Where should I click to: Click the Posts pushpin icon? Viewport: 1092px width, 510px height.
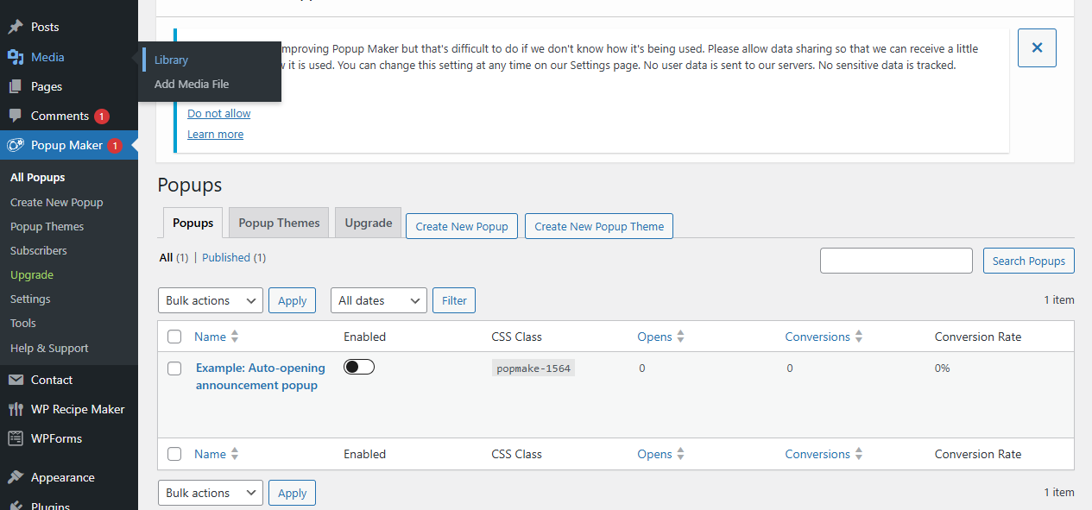[16, 28]
